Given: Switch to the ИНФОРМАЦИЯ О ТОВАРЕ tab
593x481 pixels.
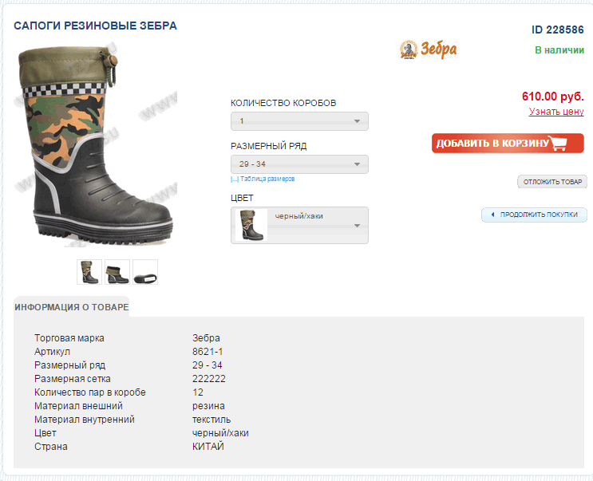Looking at the screenshot, I should point(71,307).
